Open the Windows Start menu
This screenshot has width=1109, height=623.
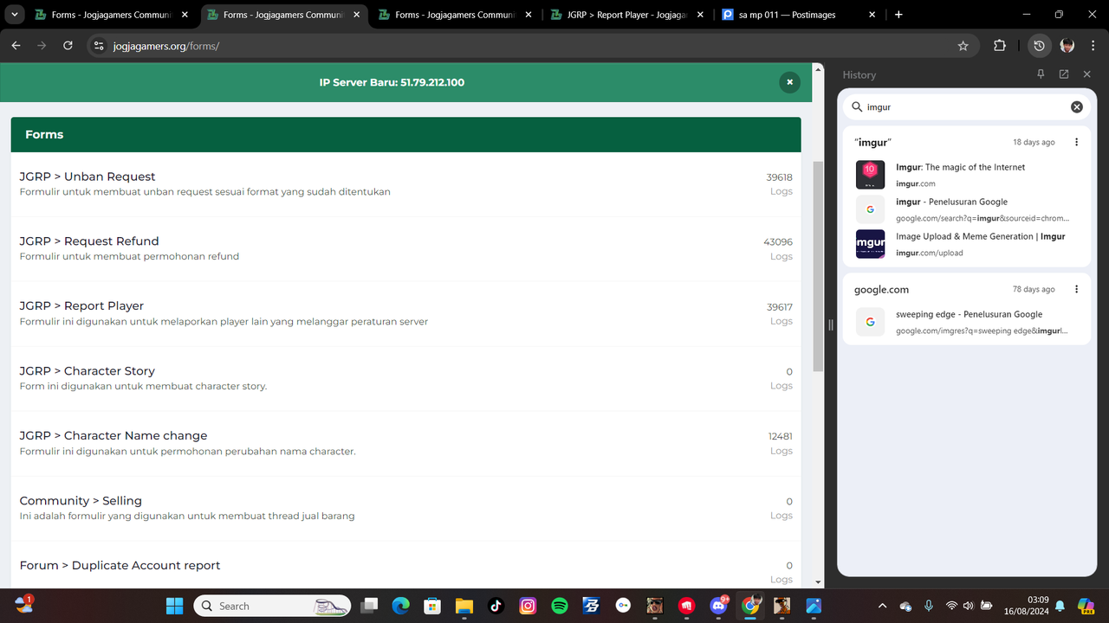pos(174,606)
